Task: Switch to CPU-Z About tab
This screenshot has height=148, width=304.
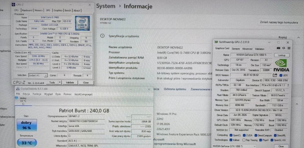Action: (x=77, y=10)
